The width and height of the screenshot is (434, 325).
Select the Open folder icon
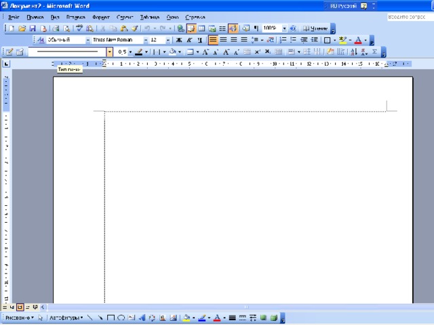[22, 28]
